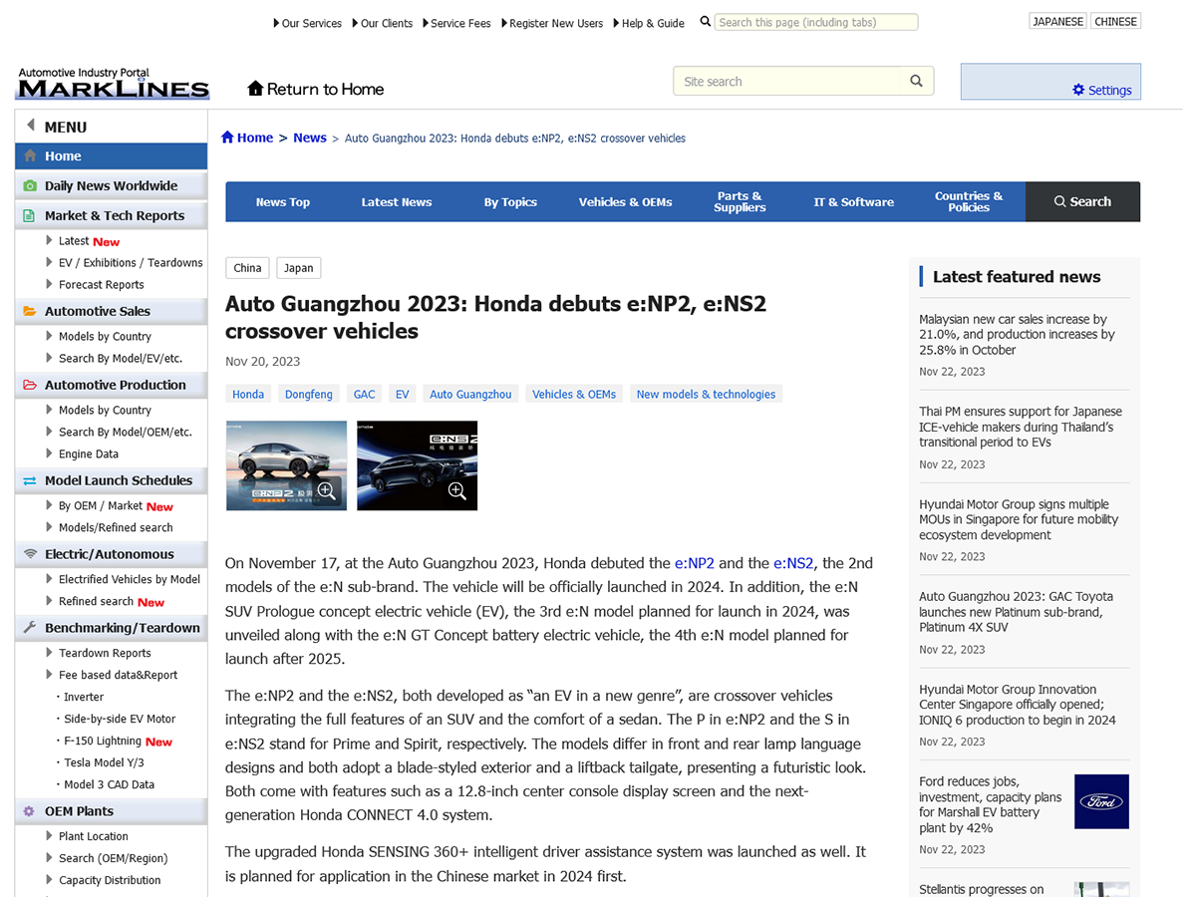
Task: Switch the site to CHINESE
Action: click(x=1115, y=21)
